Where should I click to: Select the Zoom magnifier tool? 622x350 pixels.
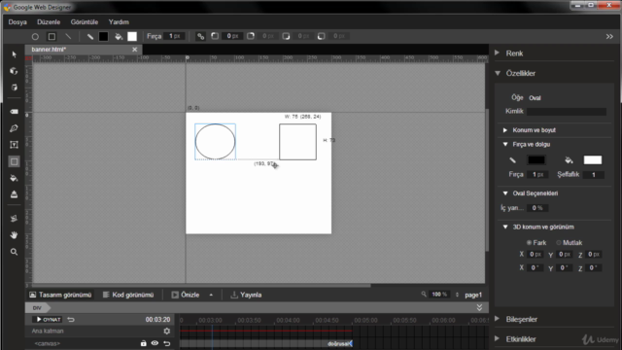pyautogui.click(x=14, y=252)
